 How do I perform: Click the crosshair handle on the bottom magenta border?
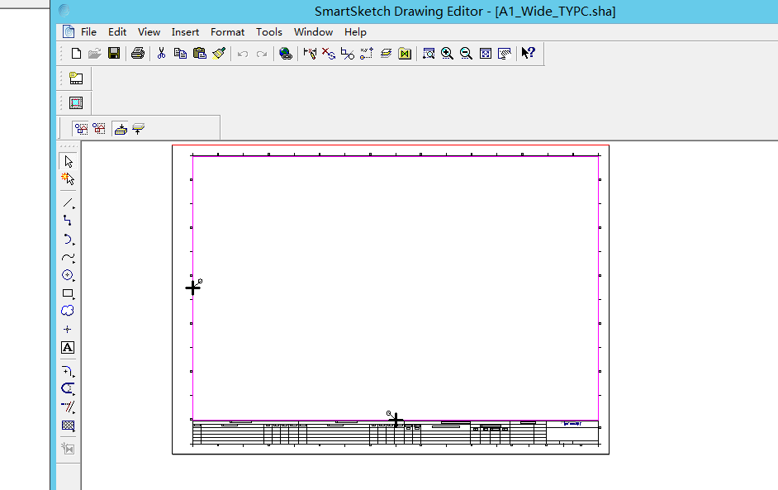tap(396, 420)
